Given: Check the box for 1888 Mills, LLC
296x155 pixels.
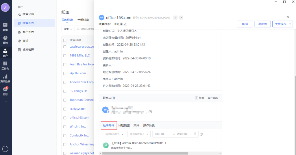Looking at the screenshot, I should (65, 56).
